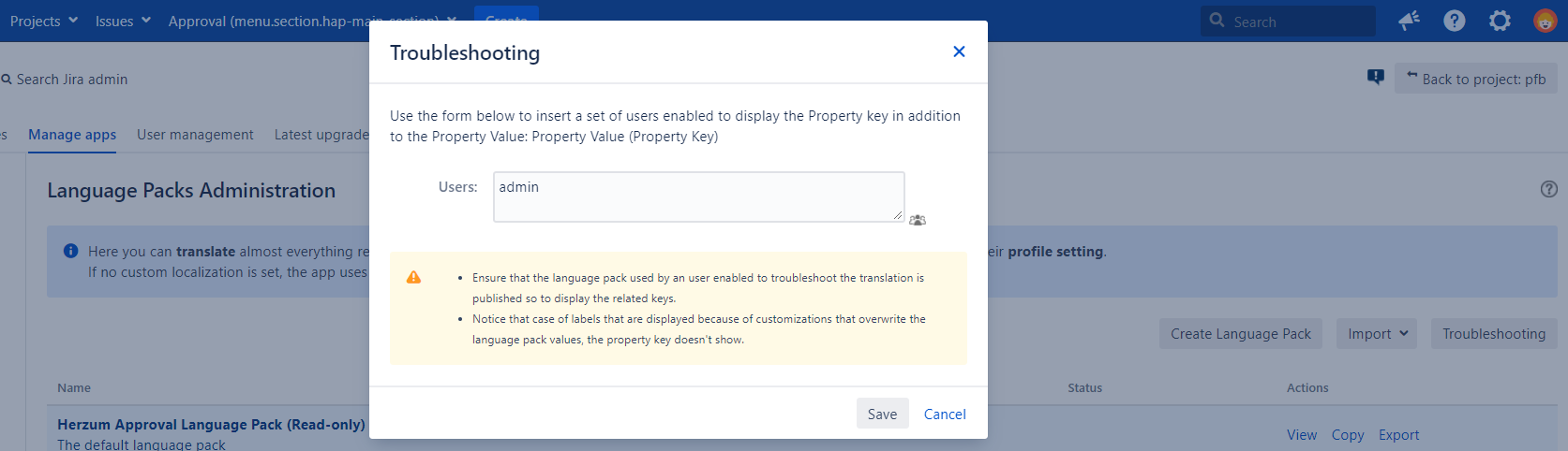The width and height of the screenshot is (1568, 451).
Task: Expand the Projects dropdown menu
Action: pyautogui.click(x=44, y=21)
